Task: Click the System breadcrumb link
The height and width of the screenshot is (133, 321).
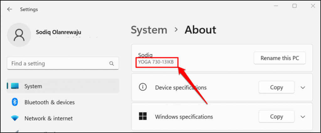Action: tap(149, 30)
